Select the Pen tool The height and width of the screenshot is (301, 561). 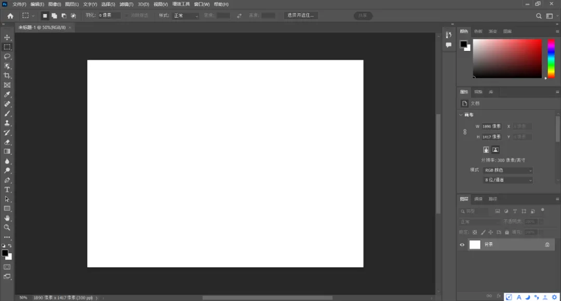pos(7,180)
